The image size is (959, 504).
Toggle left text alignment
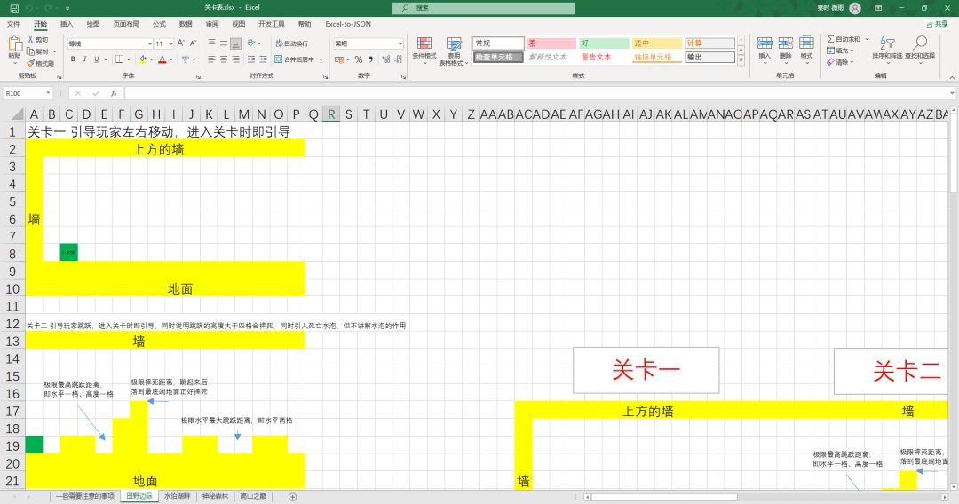211,59
